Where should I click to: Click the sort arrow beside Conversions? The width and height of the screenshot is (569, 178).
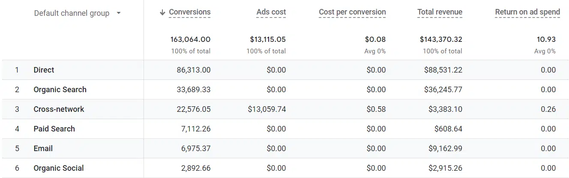162,12
